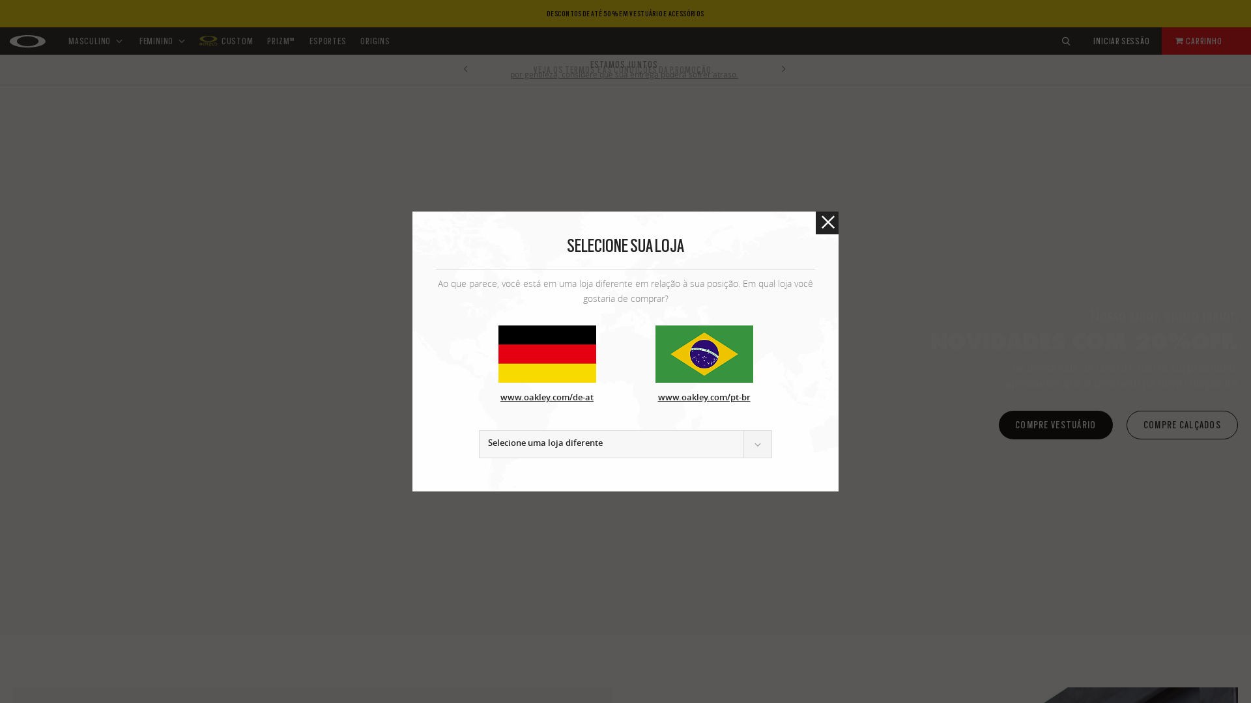
Task: Go to previous promo banner message
Action: point(465,69)
